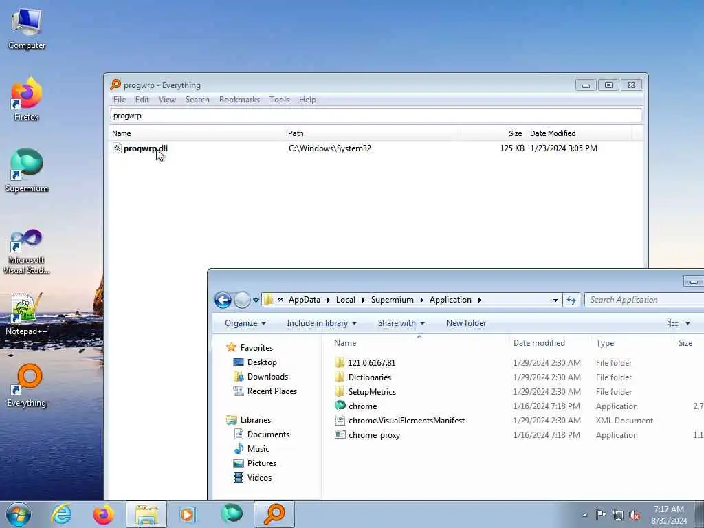Click the network tray icon
Screen dimensions: 704x528
click(x=618, y=515)
